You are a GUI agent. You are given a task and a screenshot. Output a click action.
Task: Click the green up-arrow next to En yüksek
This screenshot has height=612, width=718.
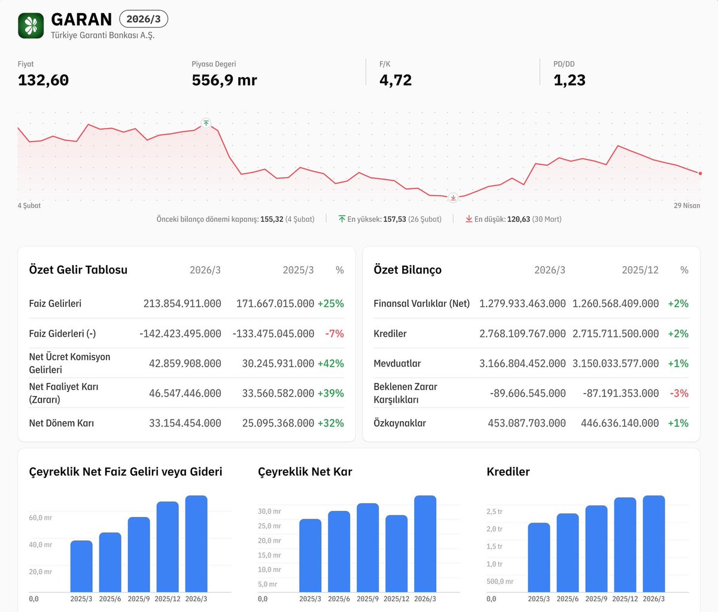(342, 219)
